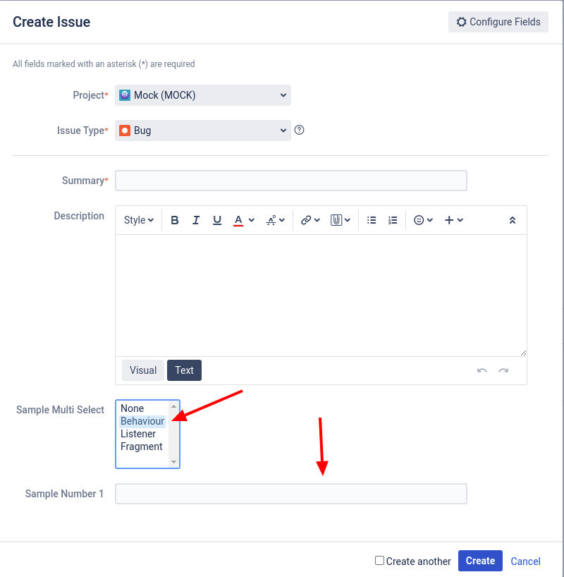Click the Issue Type help question icon
Screen dimensions: 564x577
pyautogui.click(x=299, y=130)
